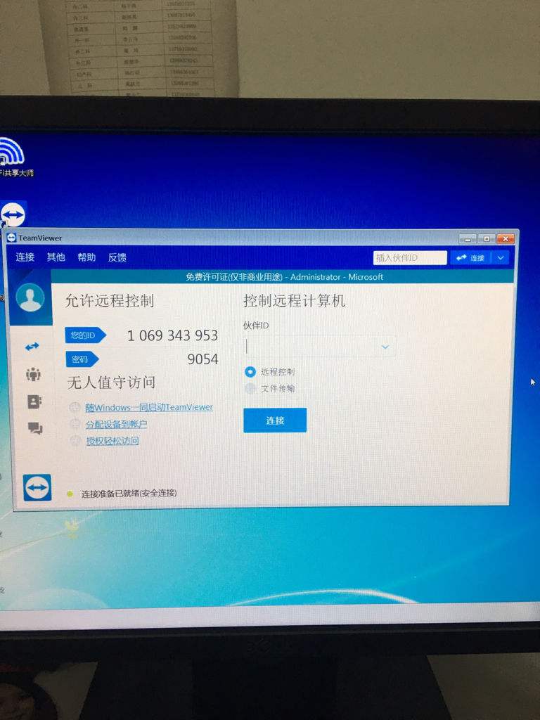
Task: Select the remote control arrows sidebar icon
Action: (32, 347)
